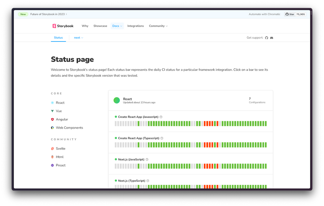This screenshot has height=206, width=324.
Task: Click the Vue icon in sidebar
Action: (52, 111)
